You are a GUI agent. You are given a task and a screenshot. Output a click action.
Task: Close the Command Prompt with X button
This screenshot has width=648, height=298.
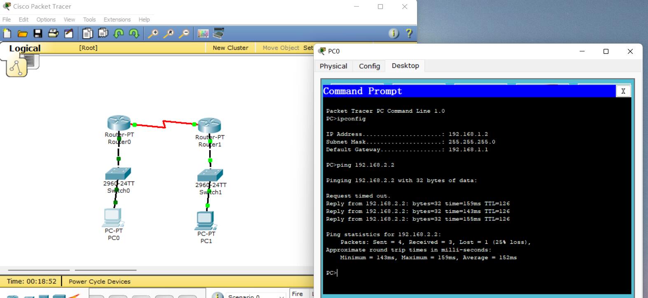tap(623, 91)
